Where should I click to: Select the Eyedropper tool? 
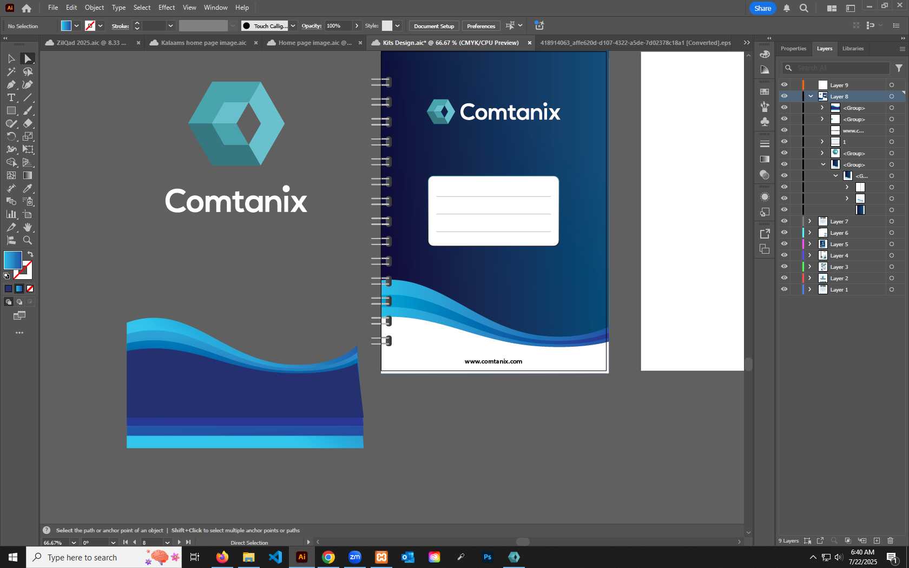point(28,188)
